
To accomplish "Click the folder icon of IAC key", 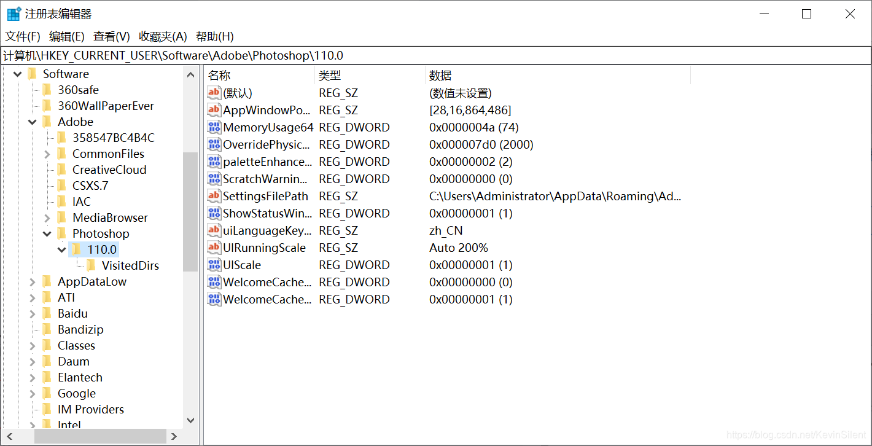I will click(x=61, y=201).
